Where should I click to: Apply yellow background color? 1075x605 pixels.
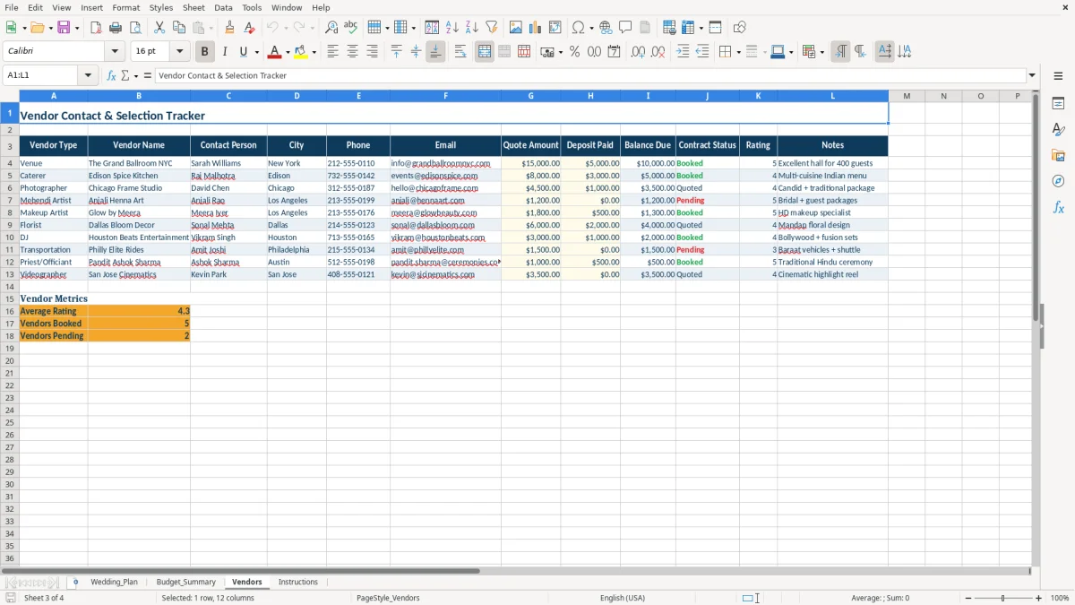click(x=301, y=52)
